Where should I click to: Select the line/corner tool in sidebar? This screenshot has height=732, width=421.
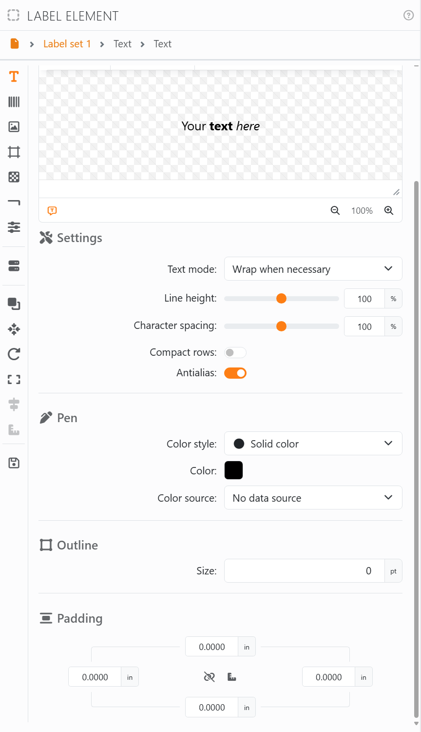click(x=14, y=202)
